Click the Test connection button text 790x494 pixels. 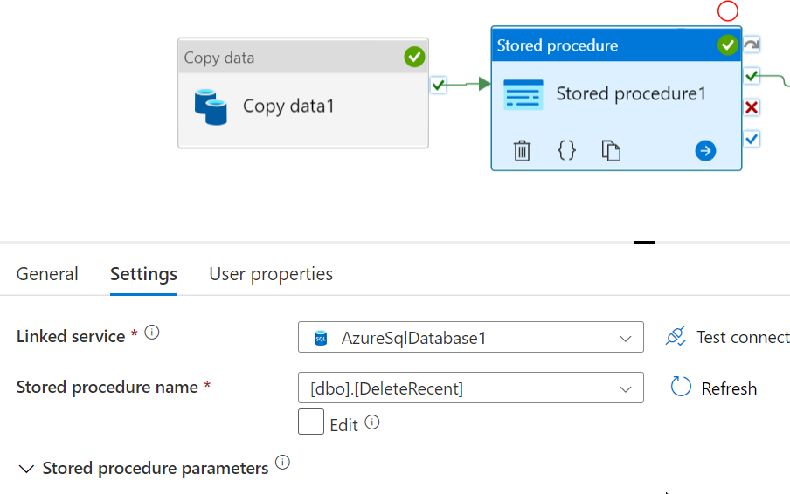[743, 337]
